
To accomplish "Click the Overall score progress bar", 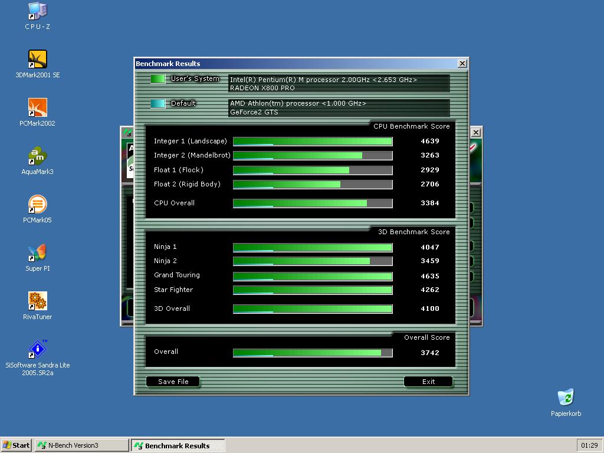I will 313,353.
